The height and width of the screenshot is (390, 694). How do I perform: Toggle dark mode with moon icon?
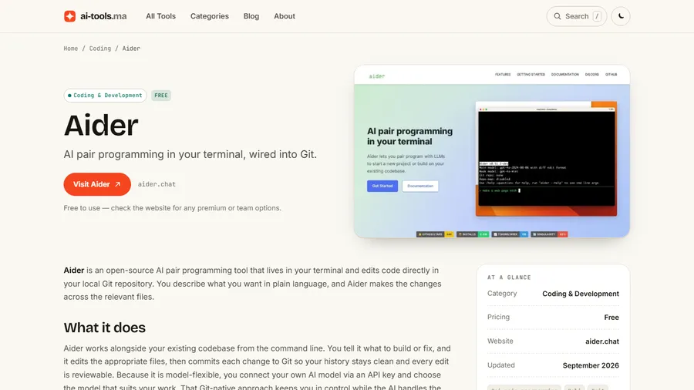click(x=621, y=16)
